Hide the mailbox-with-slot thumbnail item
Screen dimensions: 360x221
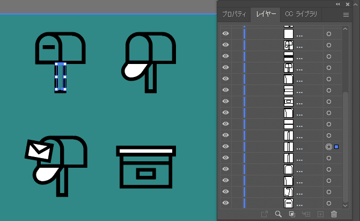[x=225, y=203]
